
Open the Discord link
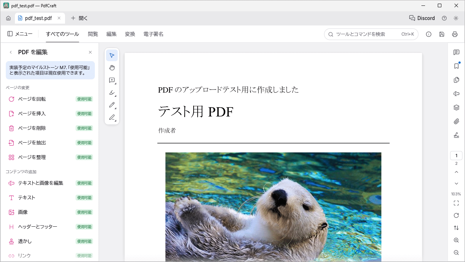(x=422, y=18)
